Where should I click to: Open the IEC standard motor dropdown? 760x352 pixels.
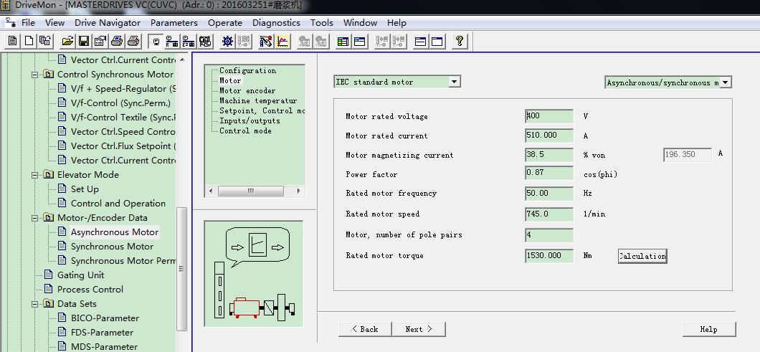454,82
